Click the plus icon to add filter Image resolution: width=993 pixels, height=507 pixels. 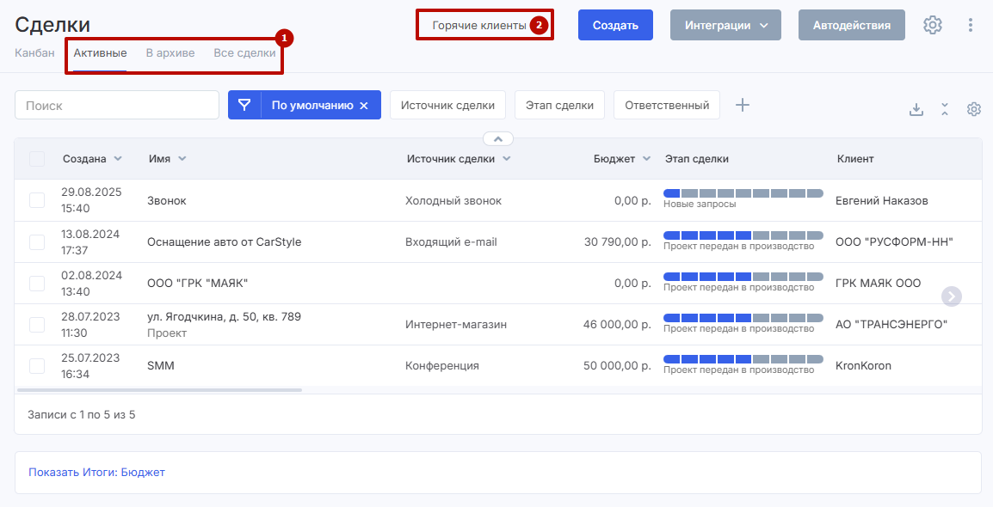pos(743,105)
